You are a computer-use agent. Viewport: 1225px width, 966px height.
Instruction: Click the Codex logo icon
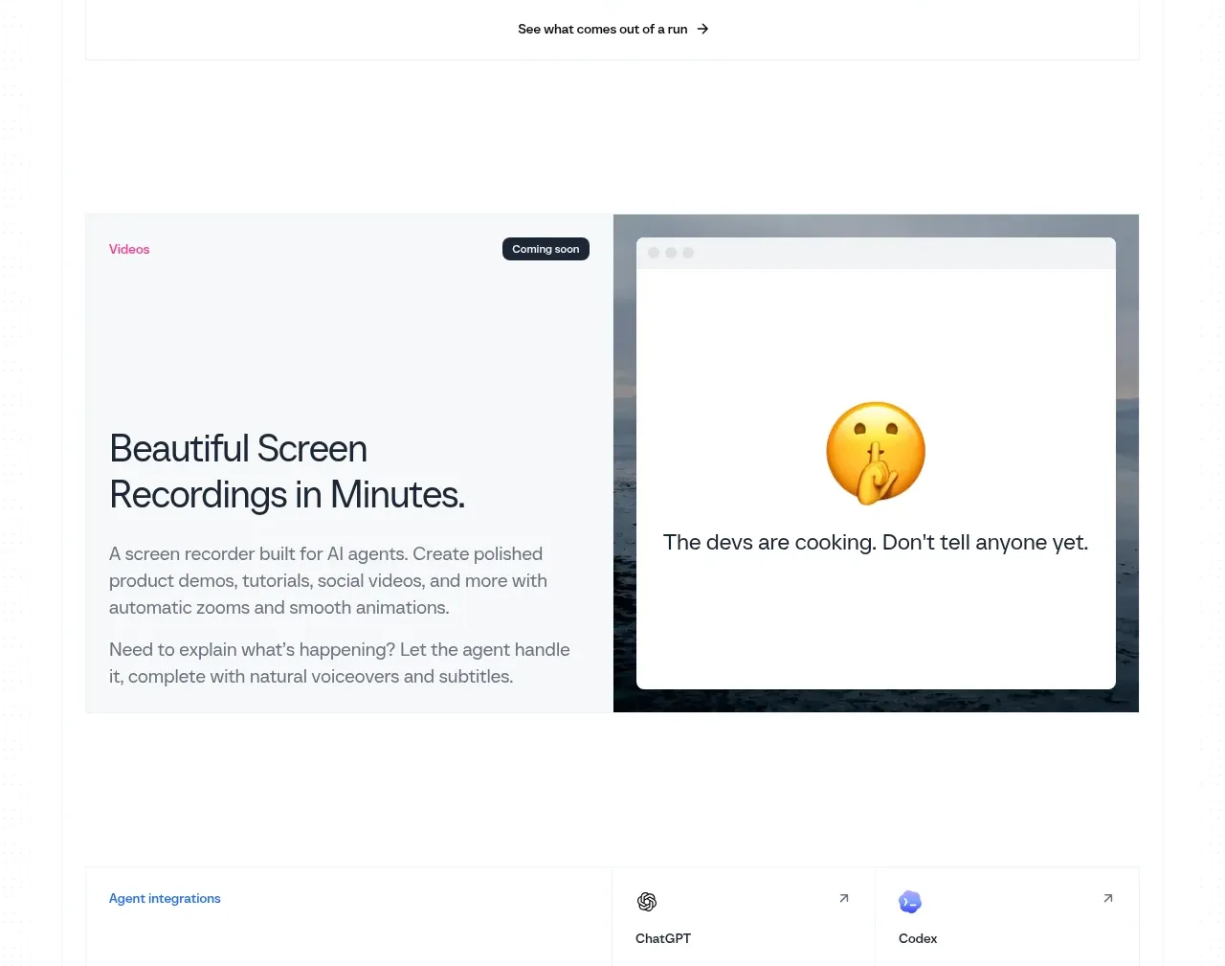point(910,902)
